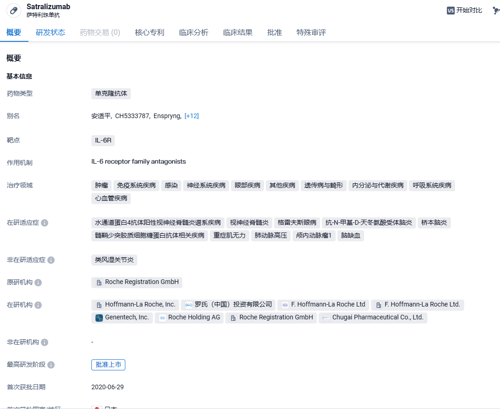Click the 内分泌与代谢疾病 tag
This screenshot has height=409, width=500.
click(x=378, y=186)
